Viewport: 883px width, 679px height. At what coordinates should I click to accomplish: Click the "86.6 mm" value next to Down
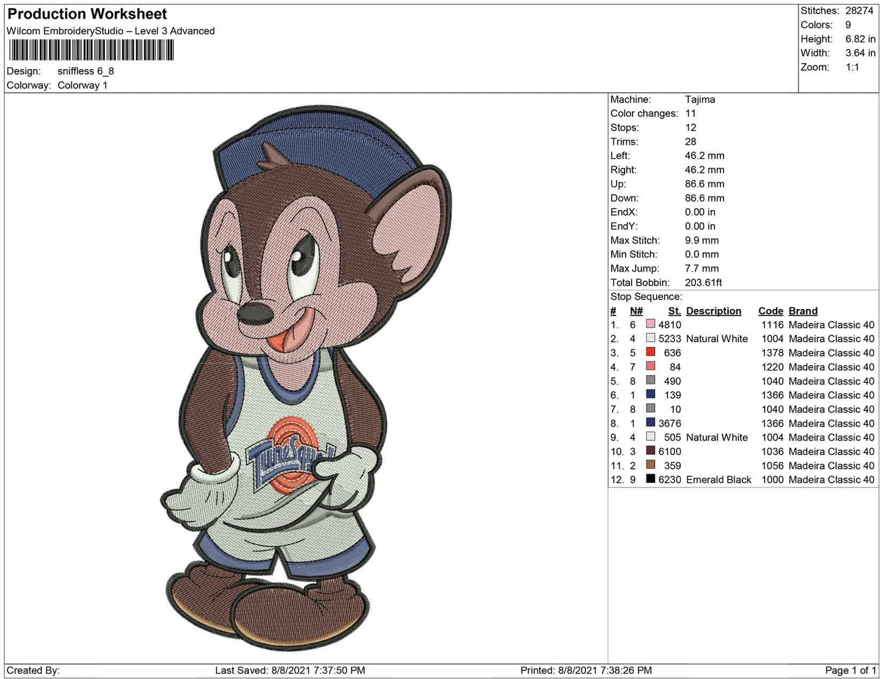point(705,198)
